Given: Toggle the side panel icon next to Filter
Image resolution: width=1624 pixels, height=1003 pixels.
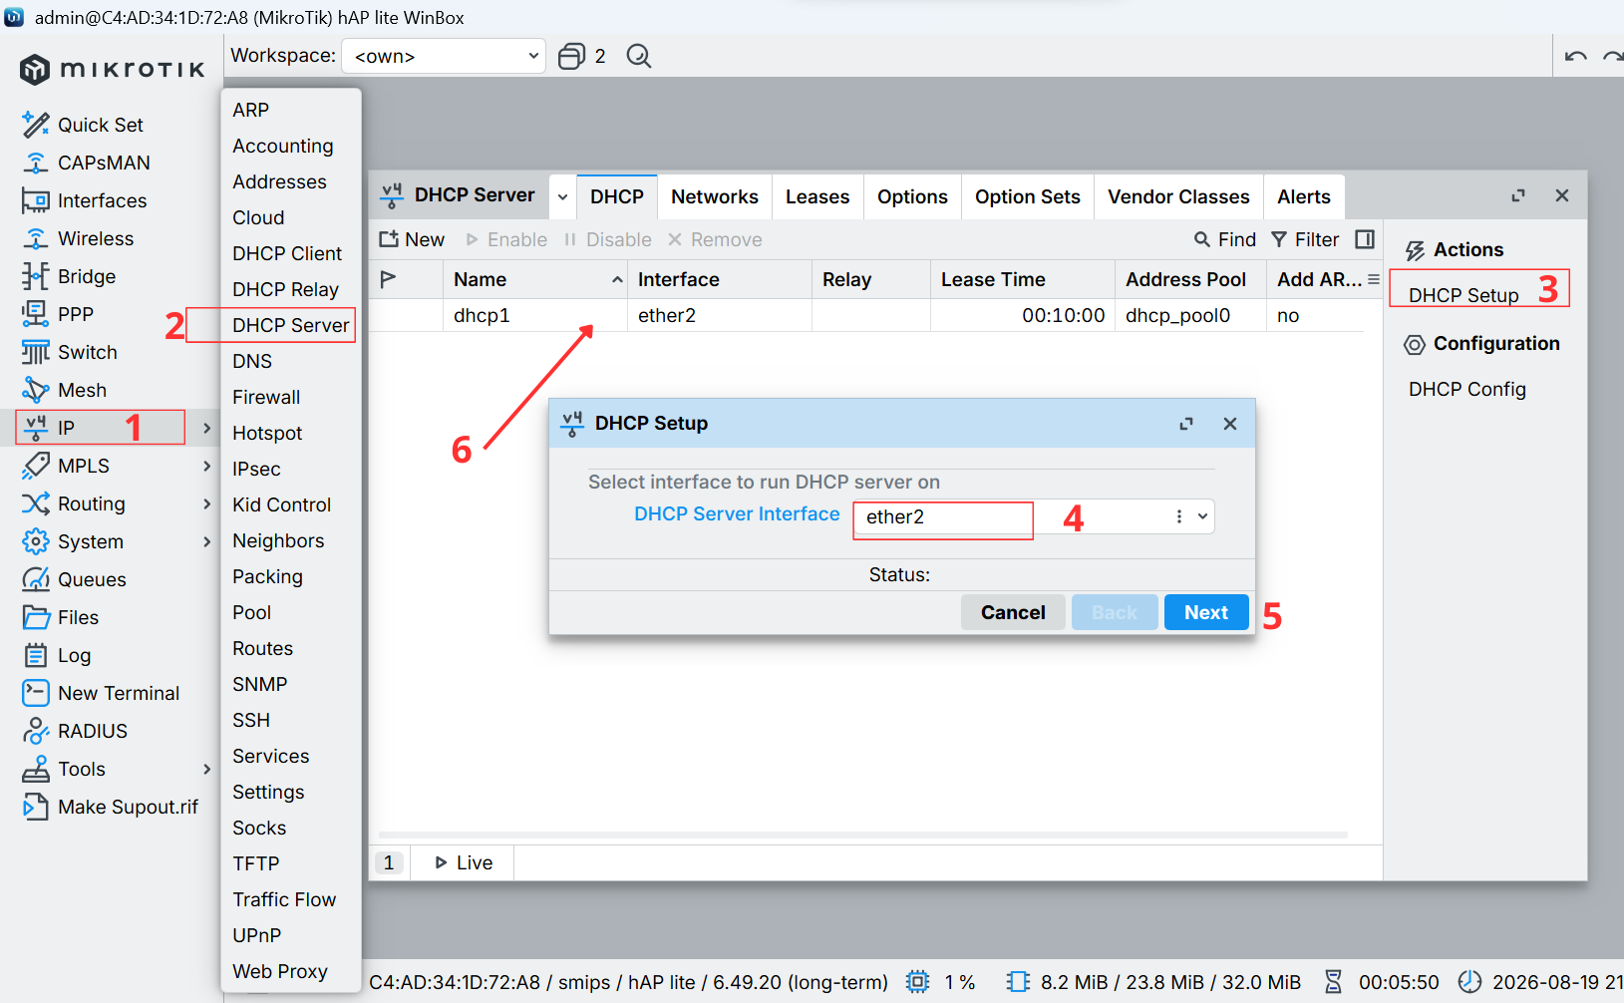Looking at the screenshot, I should (1365, 239).
